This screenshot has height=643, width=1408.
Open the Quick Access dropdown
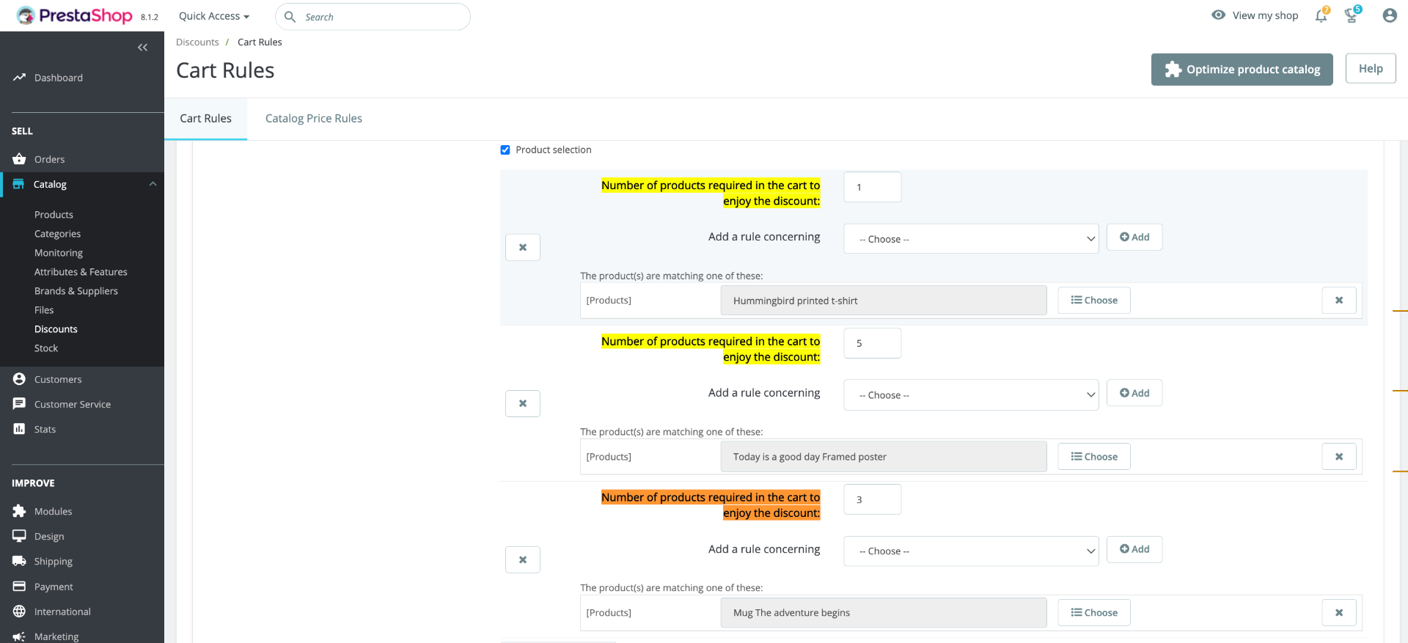tap(214, 16)
